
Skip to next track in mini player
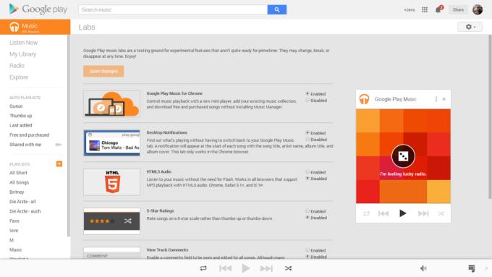pos(423,213)
